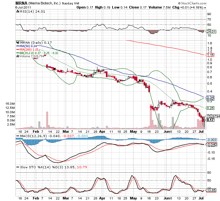Click the RSI indicator icon beside RSI(14)
Image resolution: width=220 pixels, height=201 pixels.
pyautogui.click(x=18, y=11)
